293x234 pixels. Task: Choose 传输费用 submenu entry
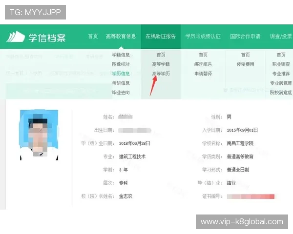pyautogui.click(x=245, y=64)
